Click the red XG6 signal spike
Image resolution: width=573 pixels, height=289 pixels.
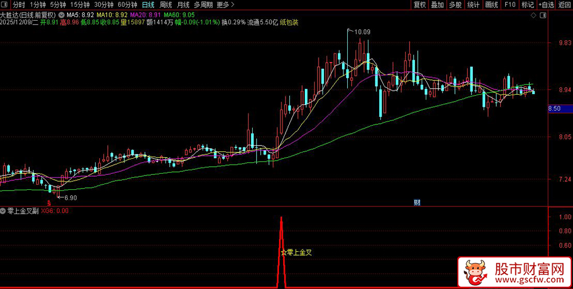pos(281,252)
